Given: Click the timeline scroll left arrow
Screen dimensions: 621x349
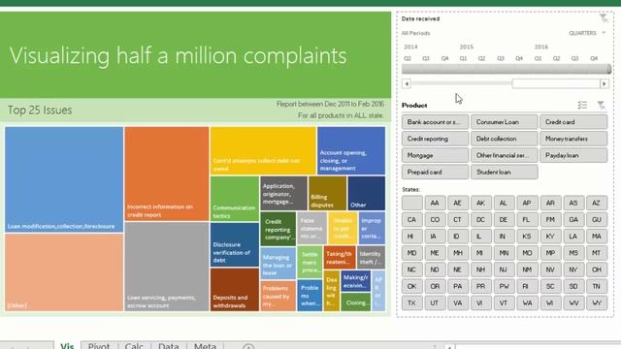Looking at the screenshot, I should [407, 83].
